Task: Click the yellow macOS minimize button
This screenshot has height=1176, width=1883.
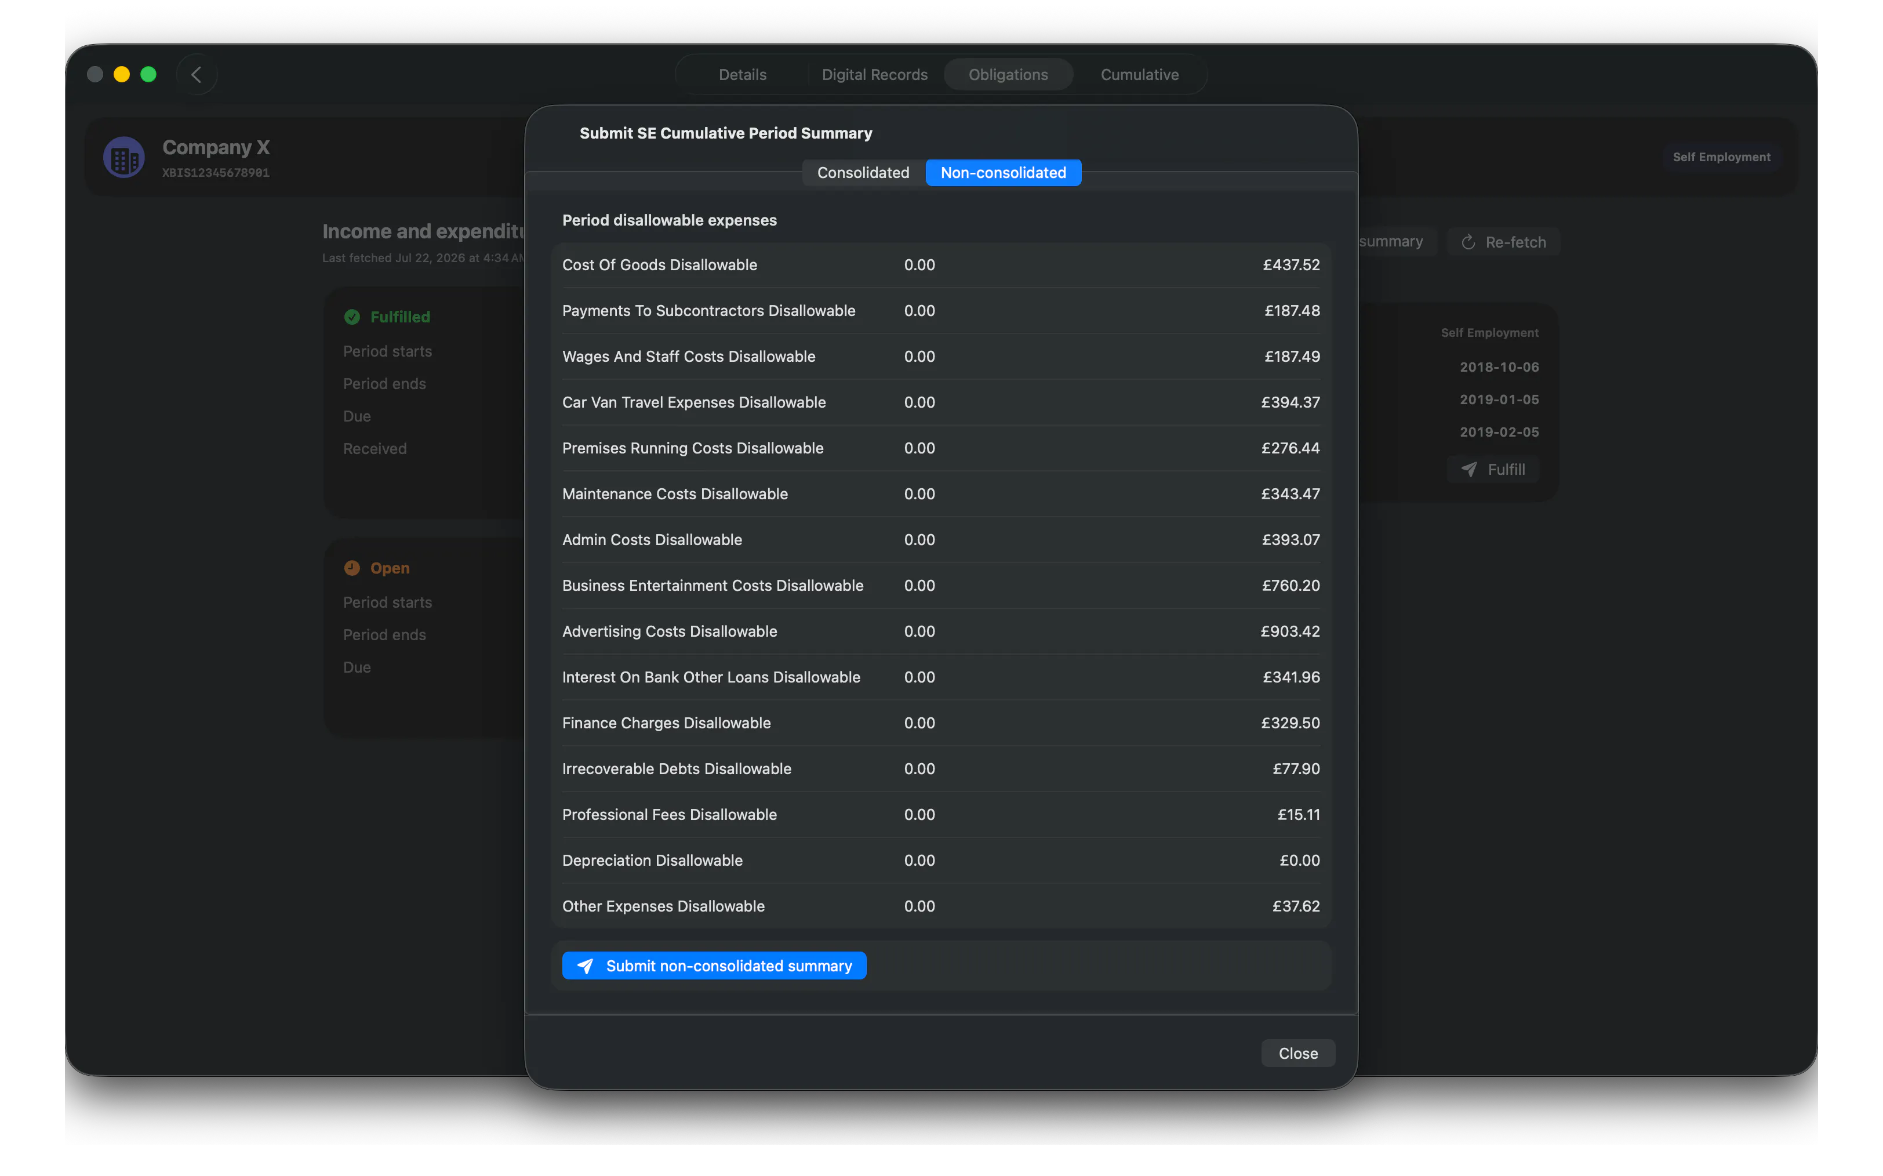Action: pyautogui.click(x=121, y=75)
